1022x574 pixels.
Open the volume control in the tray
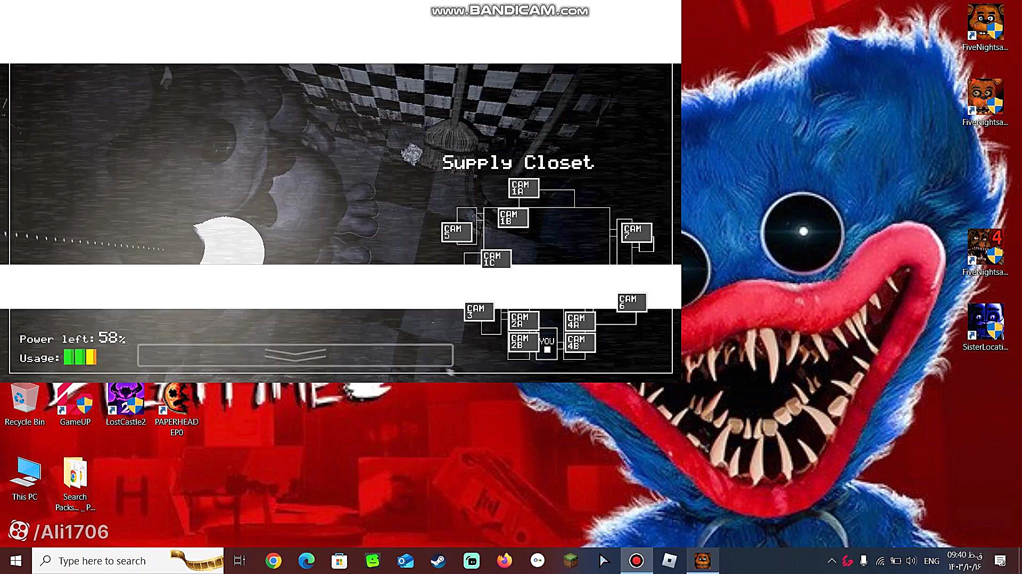[x=912, y=561]
